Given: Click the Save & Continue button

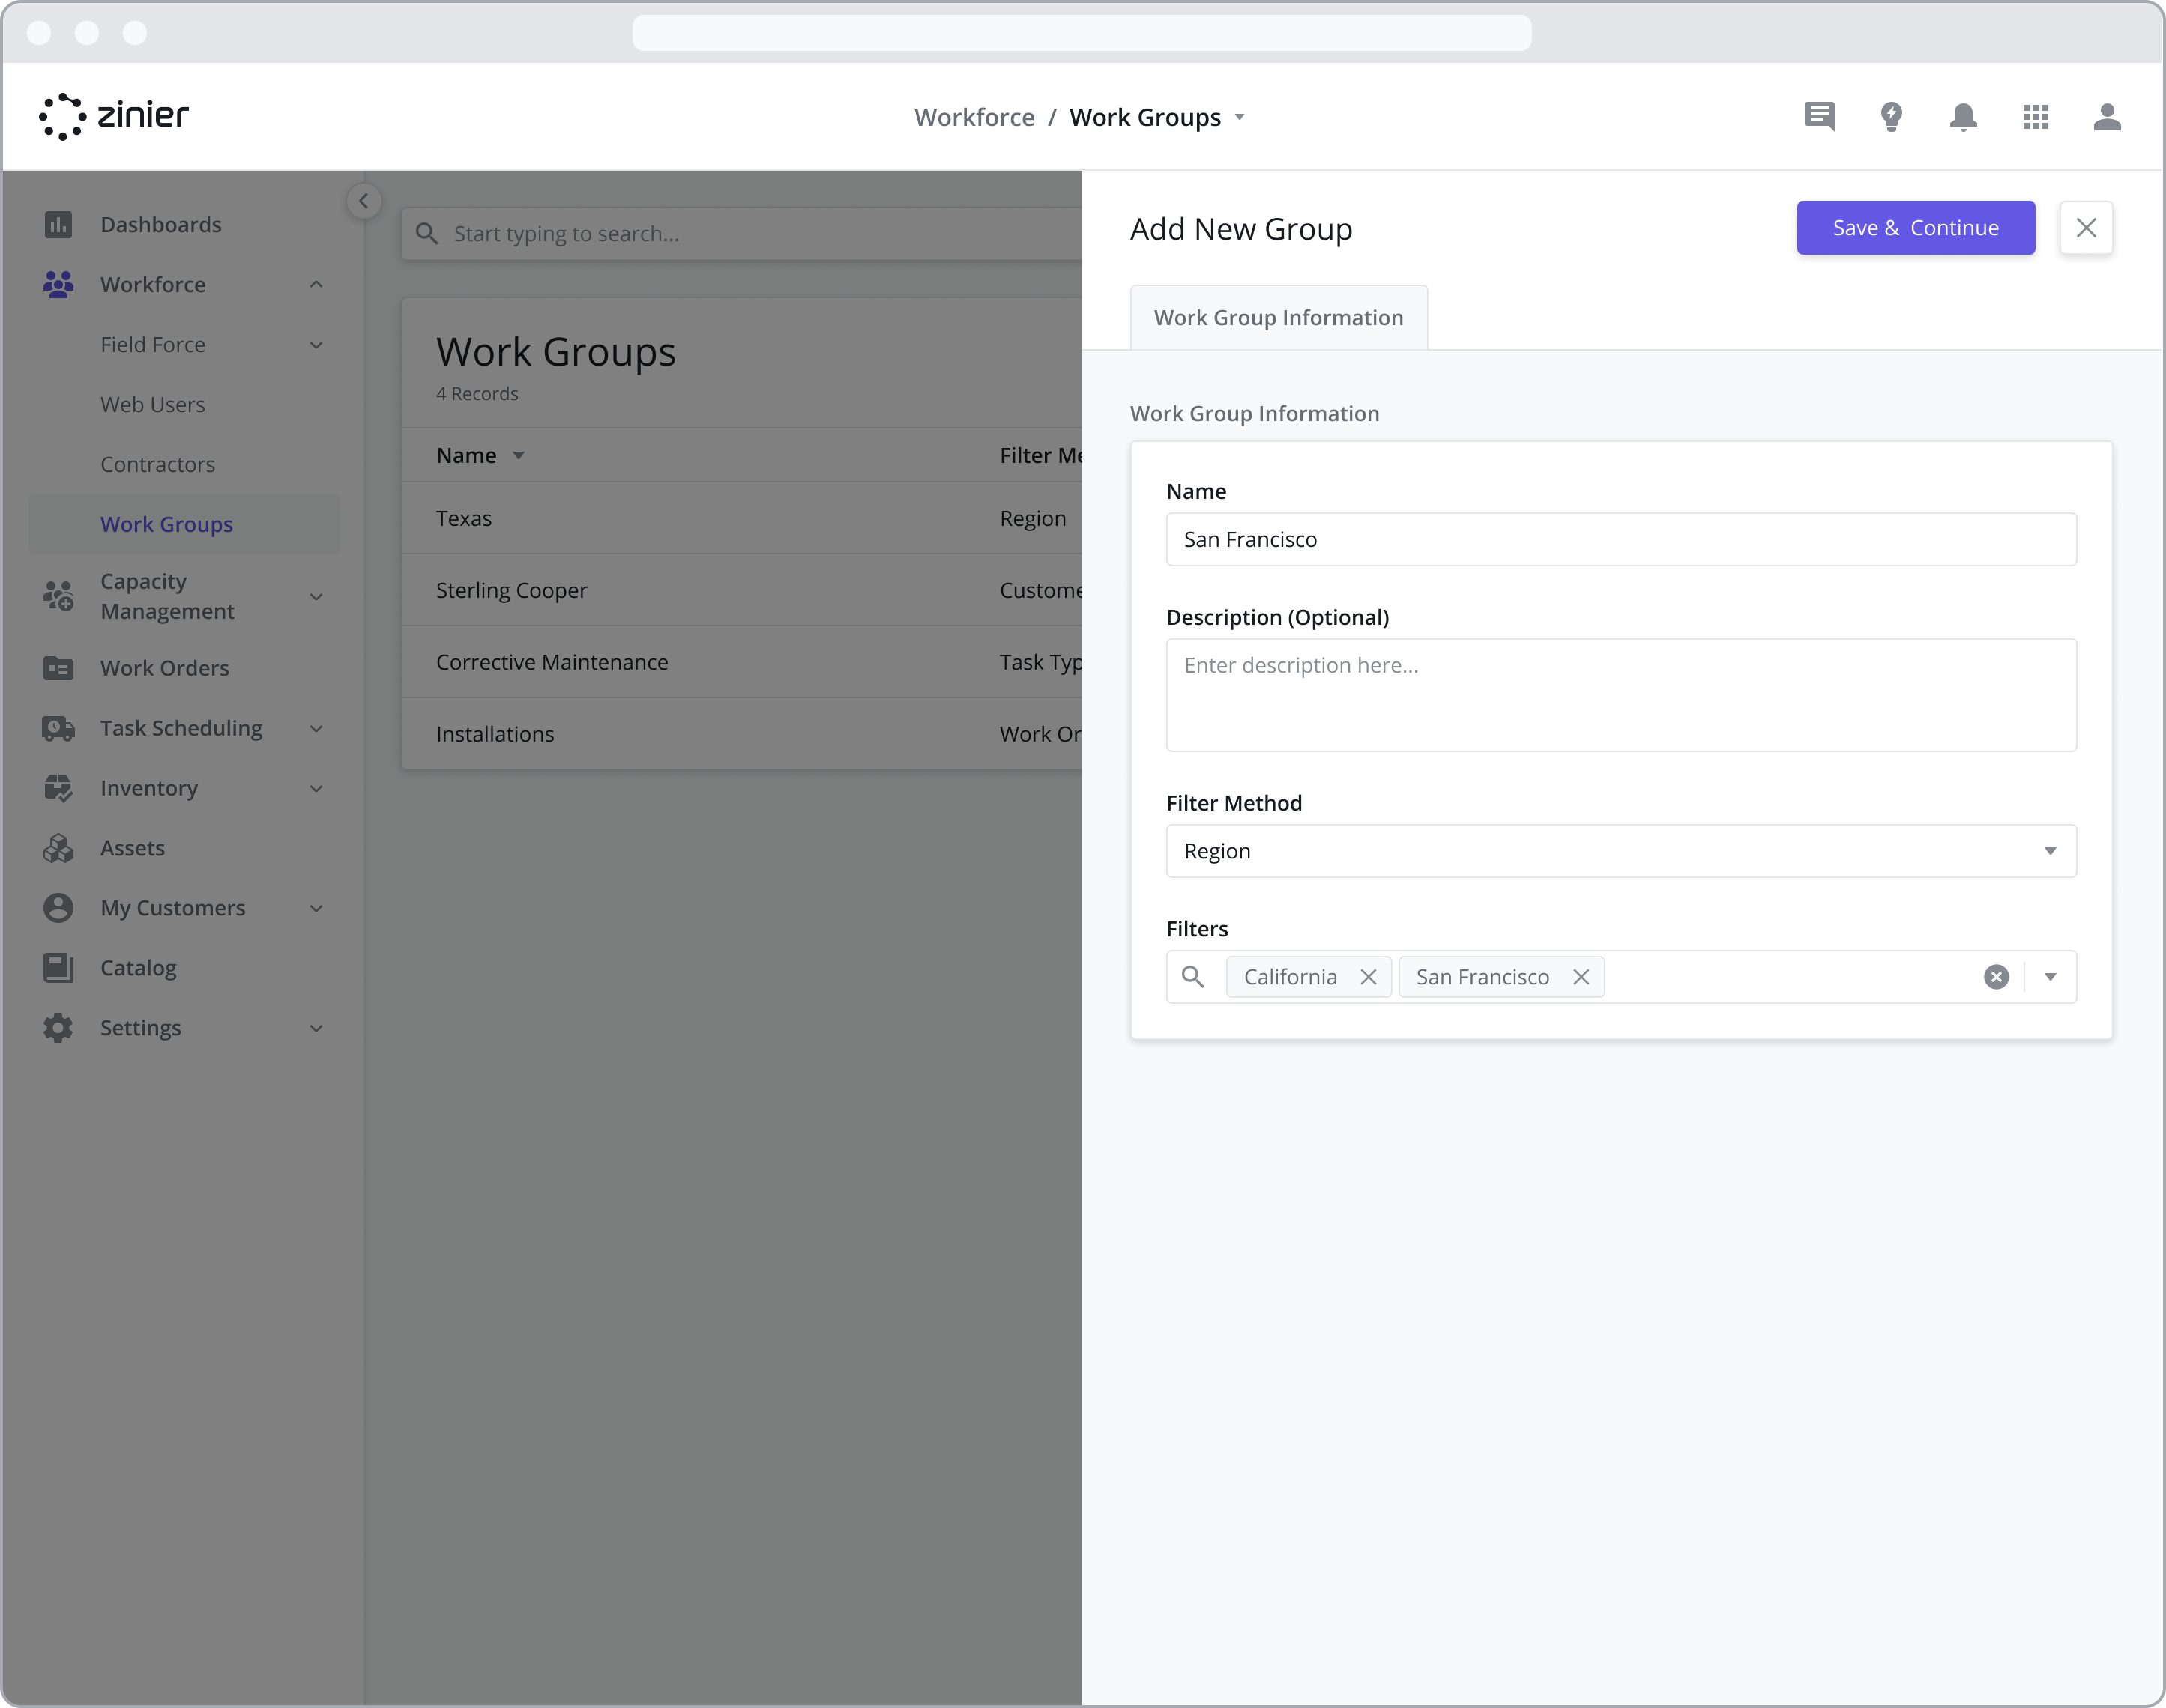Looking at the screenshot, I should pyautogui.click(x=1915, y=228).
